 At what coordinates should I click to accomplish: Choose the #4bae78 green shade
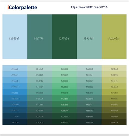64,92
